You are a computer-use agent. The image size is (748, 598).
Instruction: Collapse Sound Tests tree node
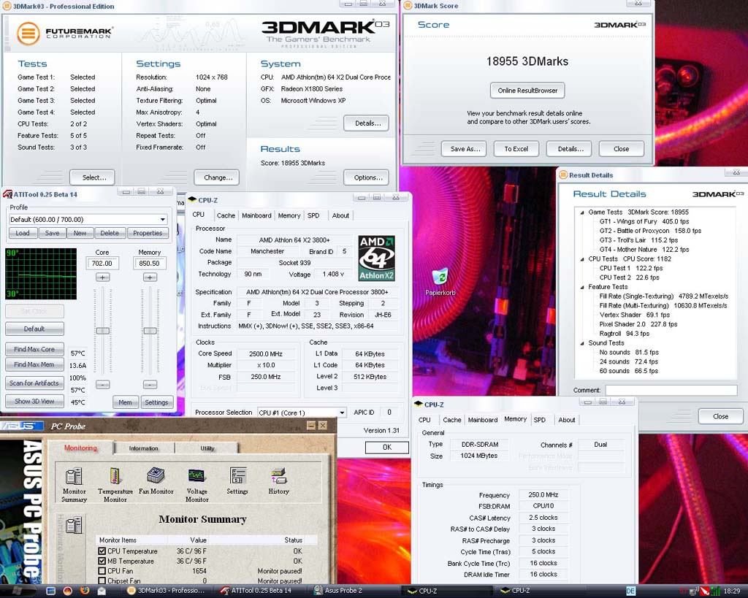582,343
